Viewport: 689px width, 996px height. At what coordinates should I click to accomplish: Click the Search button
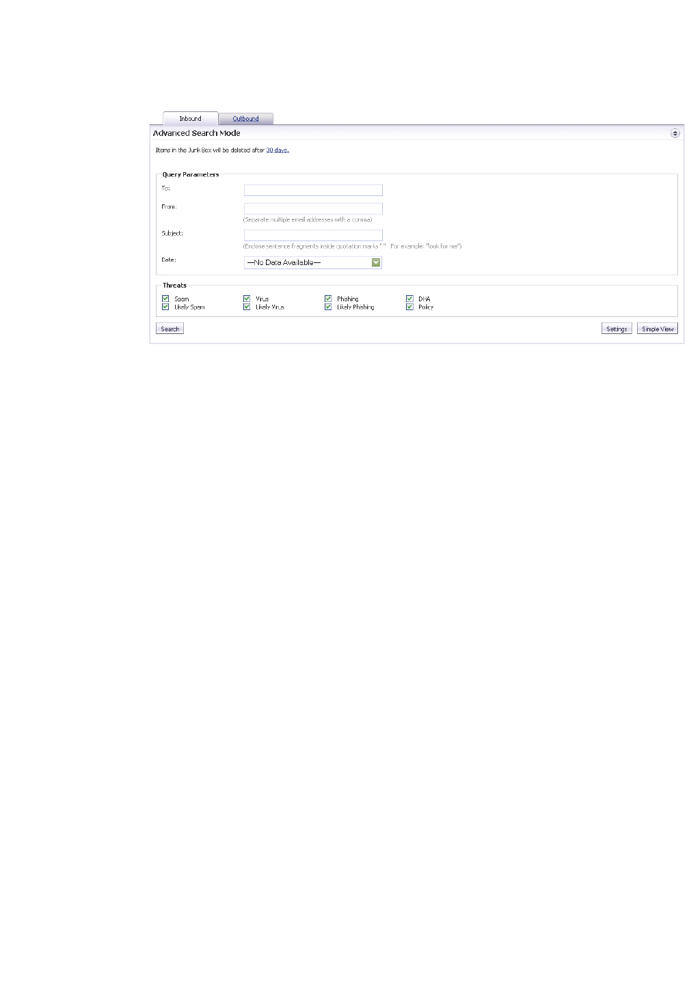click(x=170, y=329)
